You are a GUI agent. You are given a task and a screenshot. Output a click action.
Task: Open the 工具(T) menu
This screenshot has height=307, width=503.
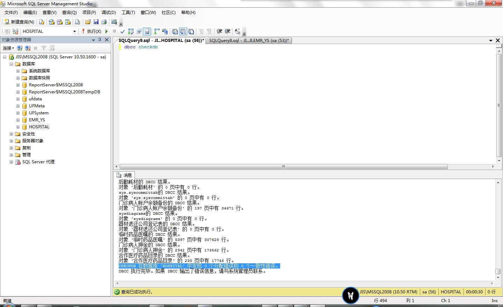point(128,13)
